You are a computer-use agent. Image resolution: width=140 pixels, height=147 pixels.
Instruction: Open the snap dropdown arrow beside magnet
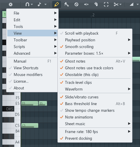(x=32, y=4)
